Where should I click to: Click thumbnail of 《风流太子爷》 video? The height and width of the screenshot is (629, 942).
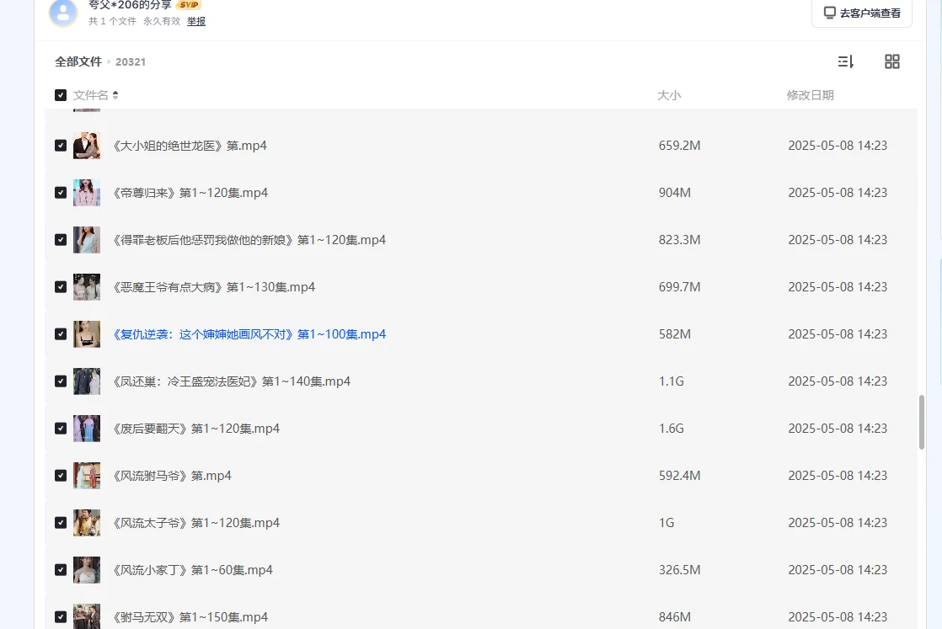click(x=86, y=523)
